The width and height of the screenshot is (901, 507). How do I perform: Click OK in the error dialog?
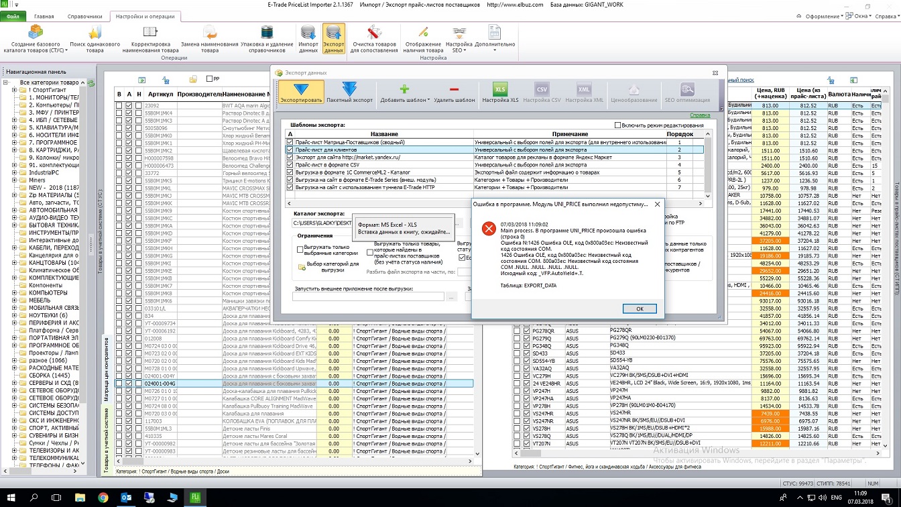[639, 308]
